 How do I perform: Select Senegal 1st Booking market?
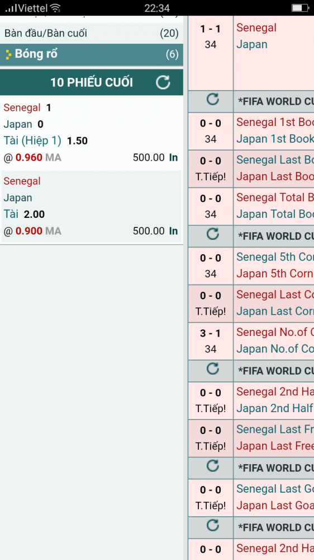275,122
